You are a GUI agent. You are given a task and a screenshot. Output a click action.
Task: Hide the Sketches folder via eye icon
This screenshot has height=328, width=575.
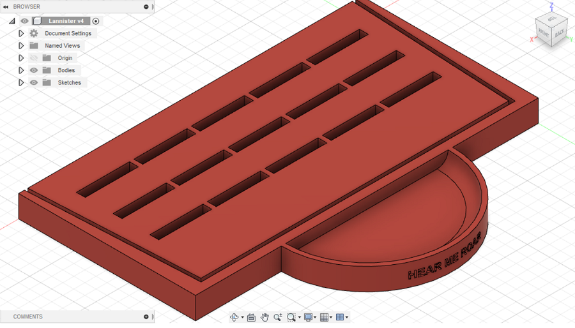coord(34,83)
